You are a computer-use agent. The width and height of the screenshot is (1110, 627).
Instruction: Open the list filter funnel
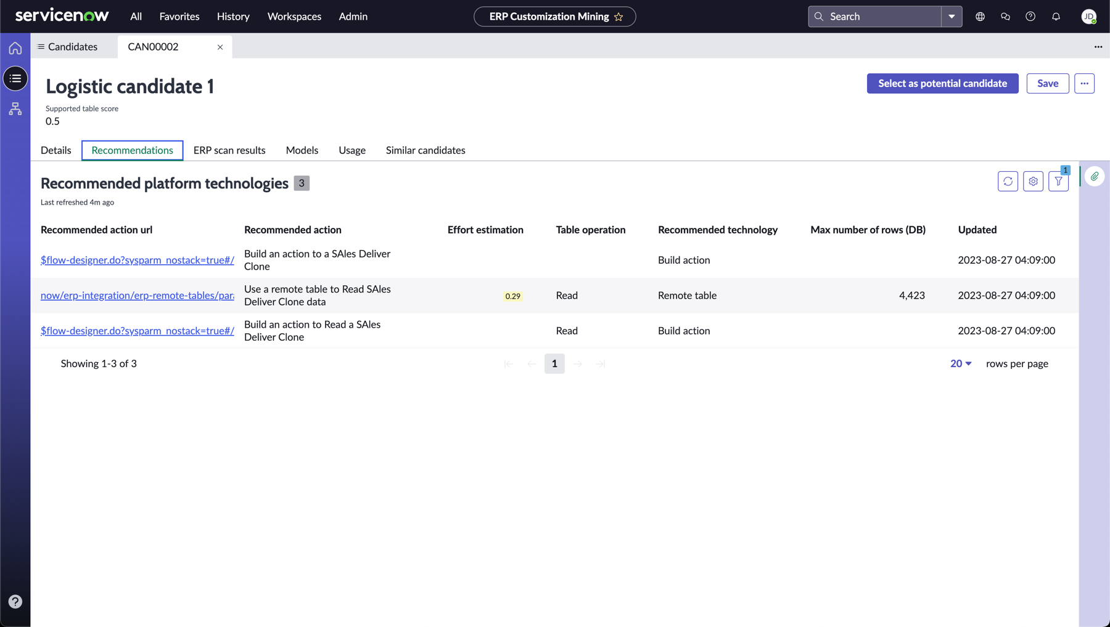(x=1058, y=181)
